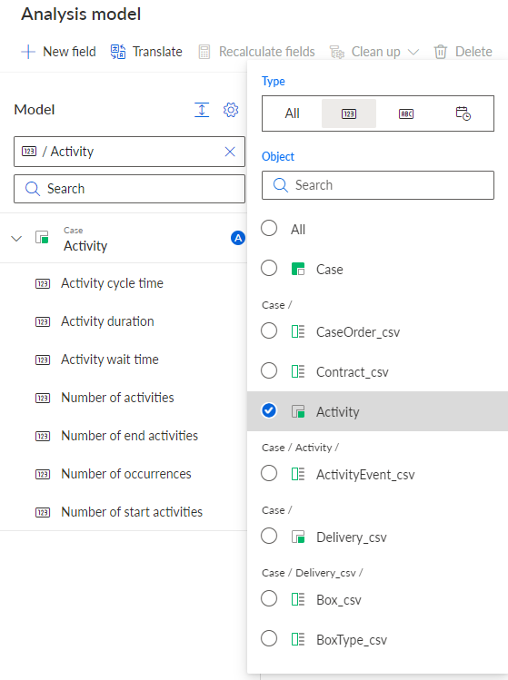Select the Number of activities field
The height and width of the screenshot is (680, 508).
pos(124,399)
